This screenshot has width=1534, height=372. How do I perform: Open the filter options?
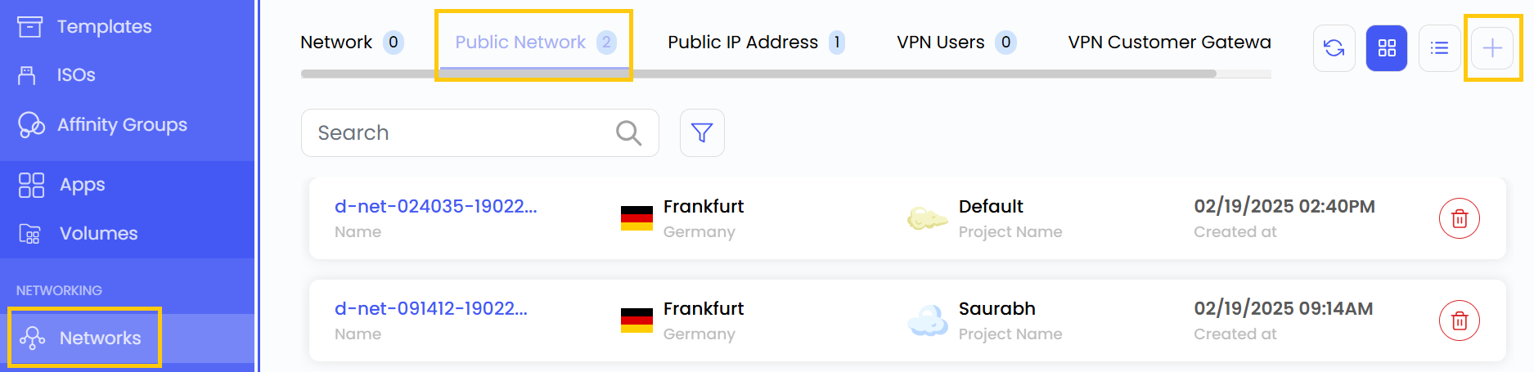(702, 132)
